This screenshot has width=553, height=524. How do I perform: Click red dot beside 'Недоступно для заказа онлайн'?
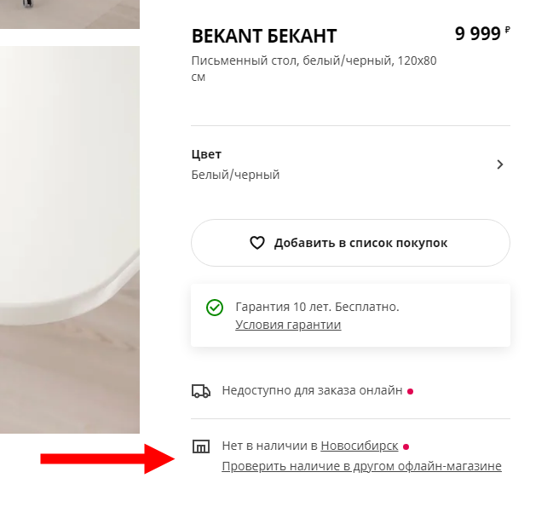(410, 392)
